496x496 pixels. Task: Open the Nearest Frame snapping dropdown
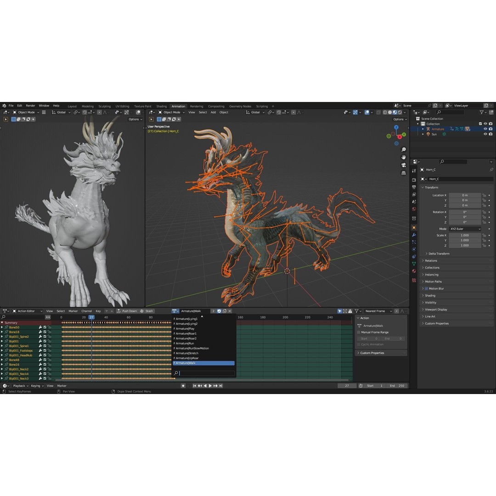(378, 311)
